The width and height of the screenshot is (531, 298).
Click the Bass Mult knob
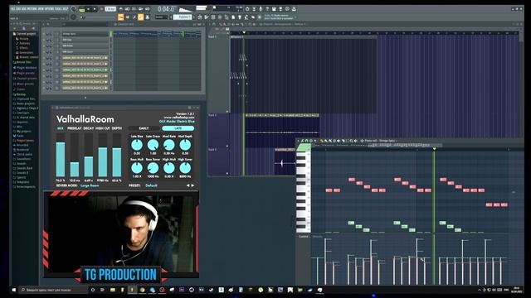[137, 168]
